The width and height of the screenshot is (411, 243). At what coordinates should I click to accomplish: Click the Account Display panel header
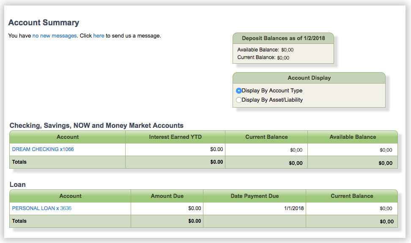click(309, 78)
